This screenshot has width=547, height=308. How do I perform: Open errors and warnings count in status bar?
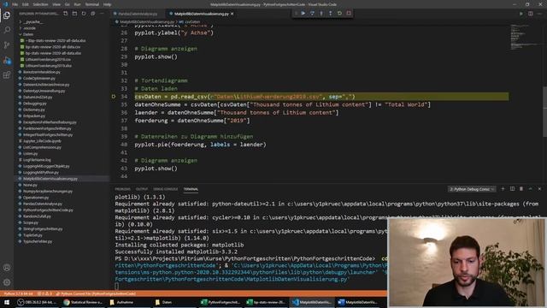(44, 293)
